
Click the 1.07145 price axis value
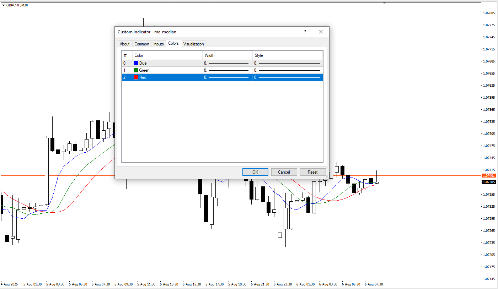tap(489, 279)
